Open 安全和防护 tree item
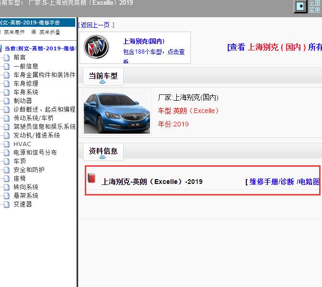 29,170
